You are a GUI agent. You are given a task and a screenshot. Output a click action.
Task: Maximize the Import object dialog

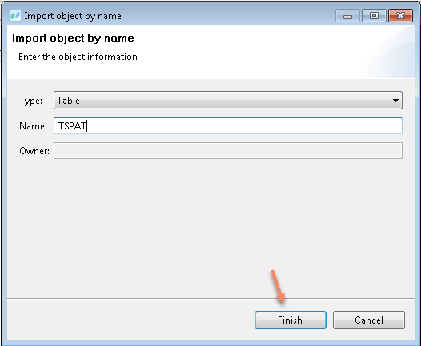[x=374, y=15]
